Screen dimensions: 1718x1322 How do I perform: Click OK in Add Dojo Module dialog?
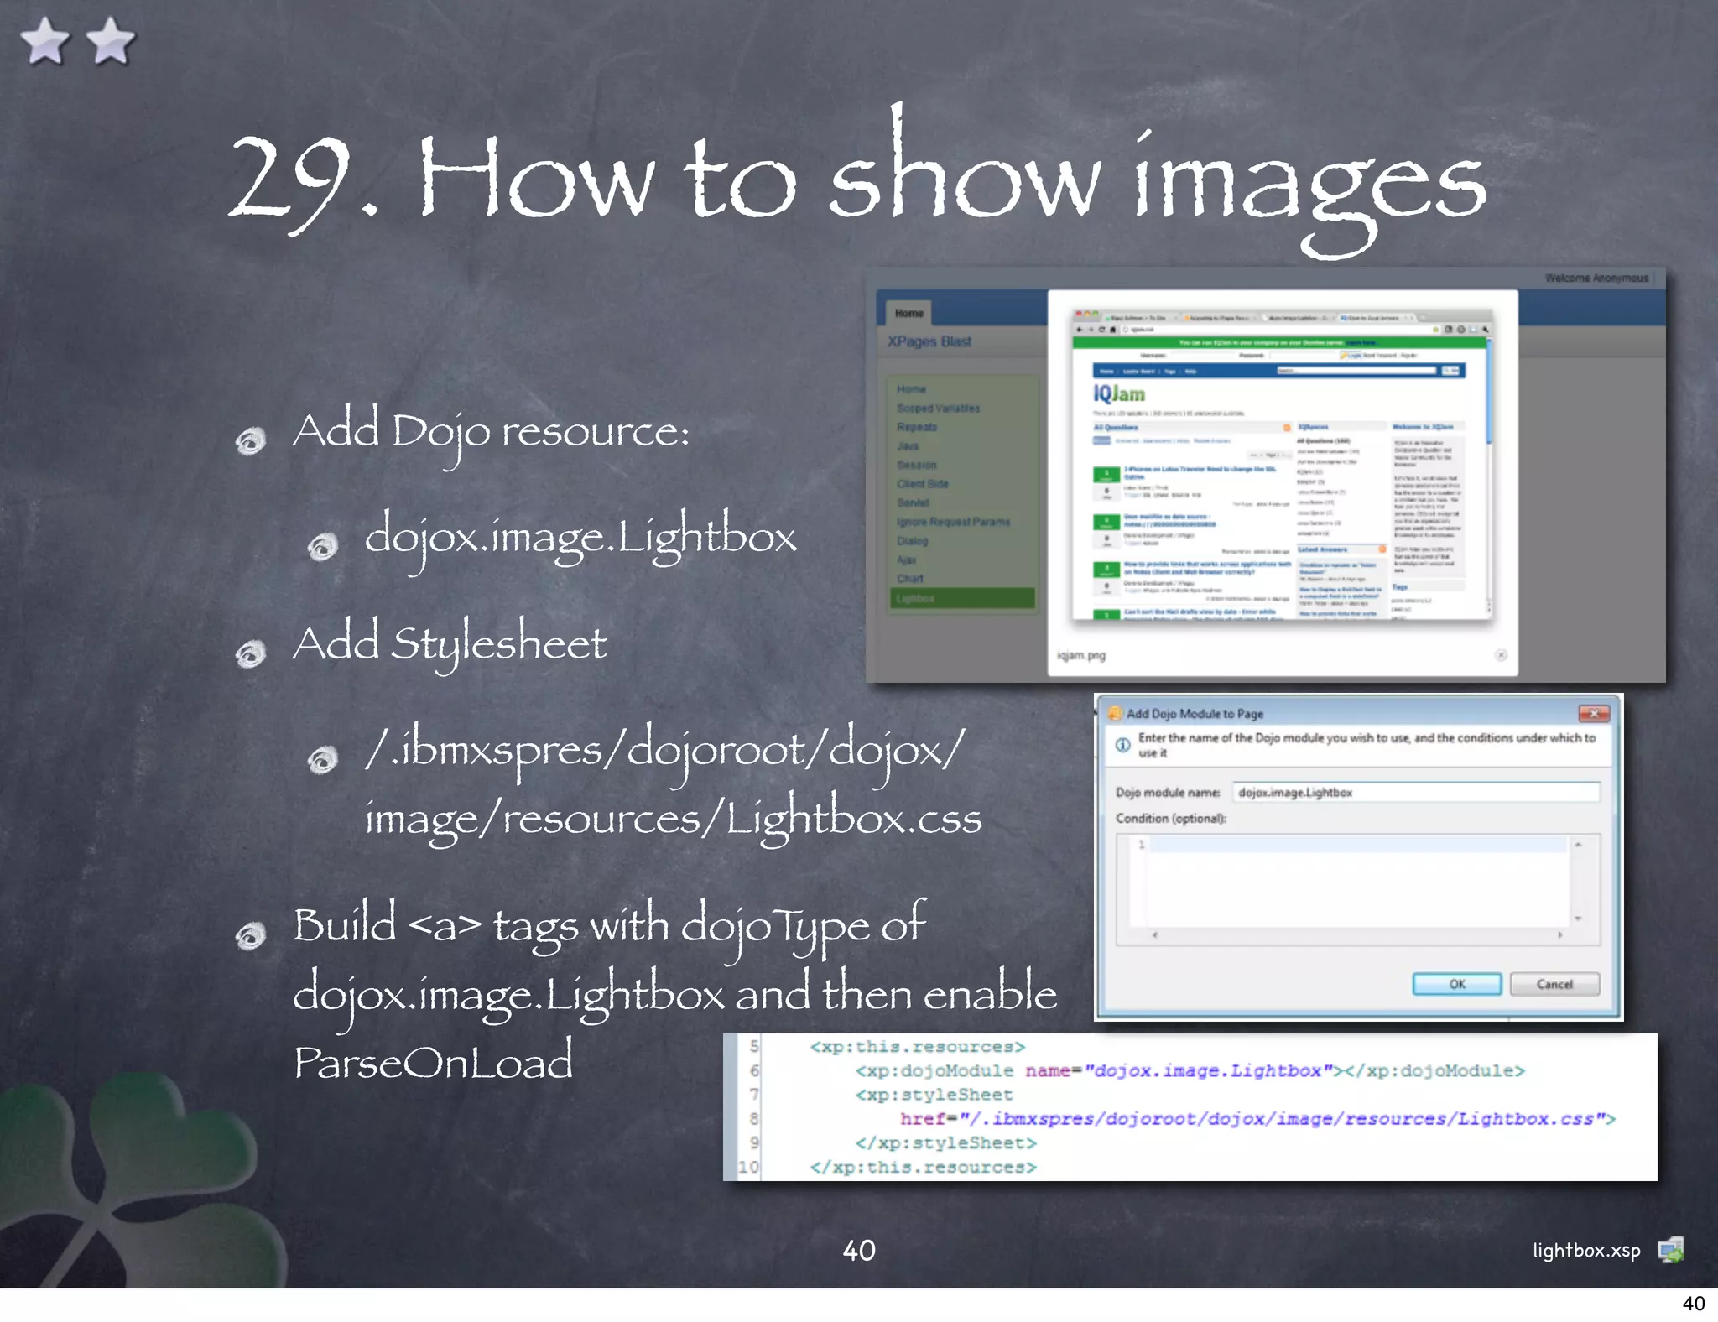click(x=1456, y=984)
